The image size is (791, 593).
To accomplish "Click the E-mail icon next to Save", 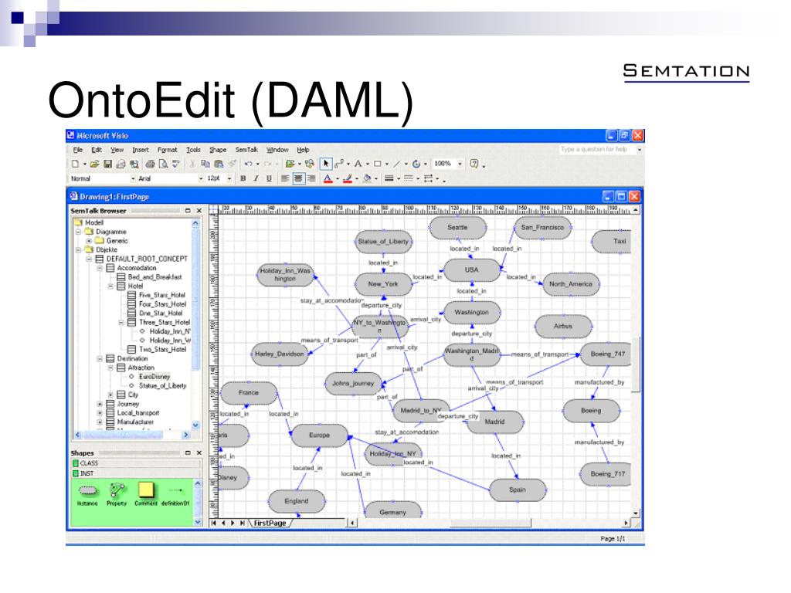I will (x=121, y=164).
